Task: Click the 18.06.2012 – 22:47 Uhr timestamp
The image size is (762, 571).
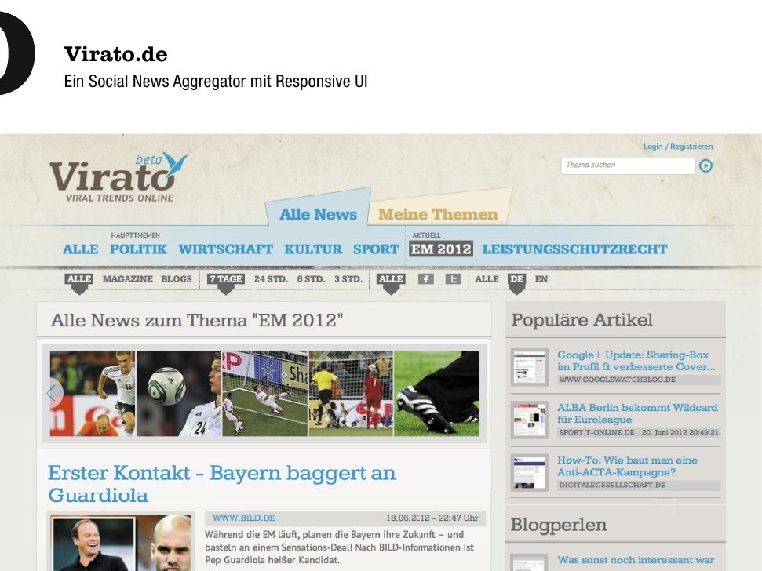Action: tap(432, 518)
